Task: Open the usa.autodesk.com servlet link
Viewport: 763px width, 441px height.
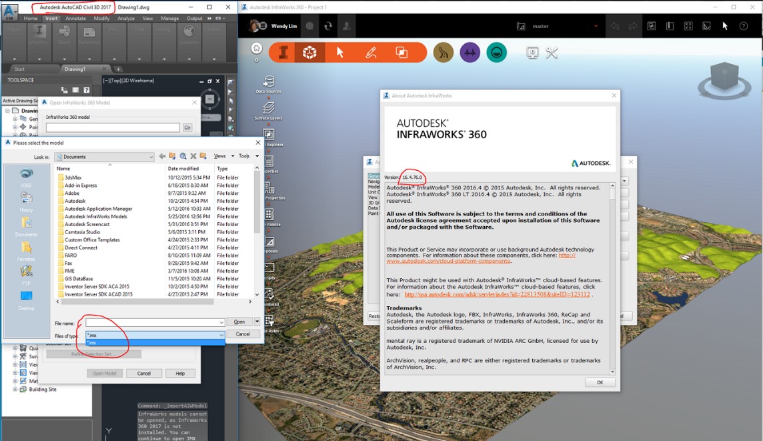Action: [x=497, y=294]
